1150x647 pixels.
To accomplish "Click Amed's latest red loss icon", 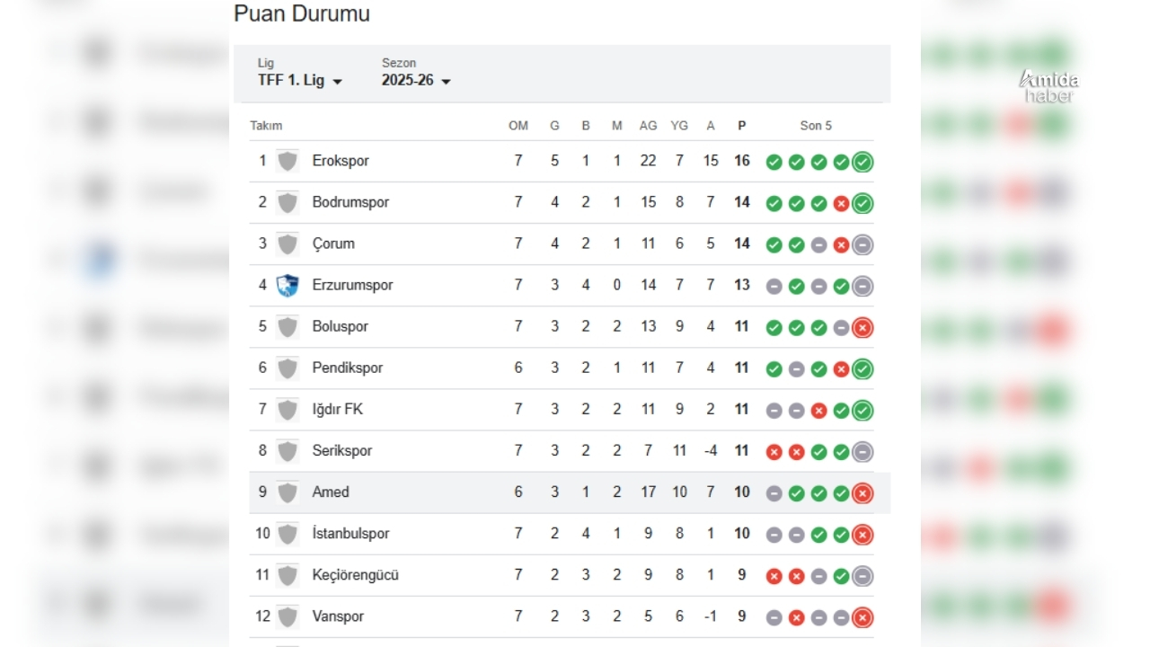I will coord(862,492).
